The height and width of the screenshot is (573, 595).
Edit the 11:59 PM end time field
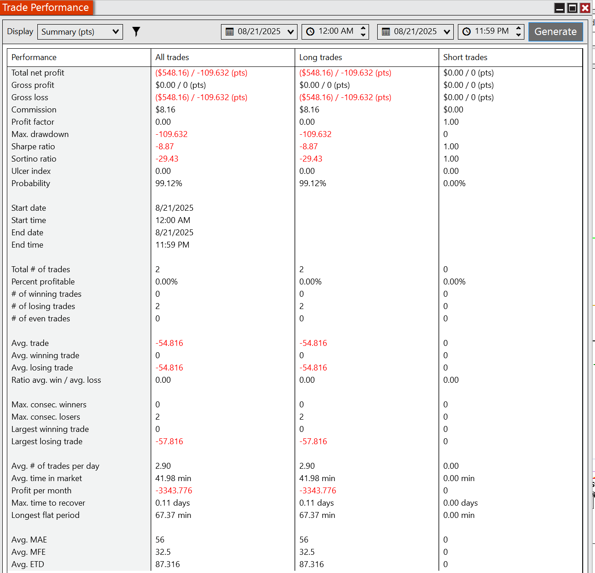pyautogui.click(x=492, y=31)
